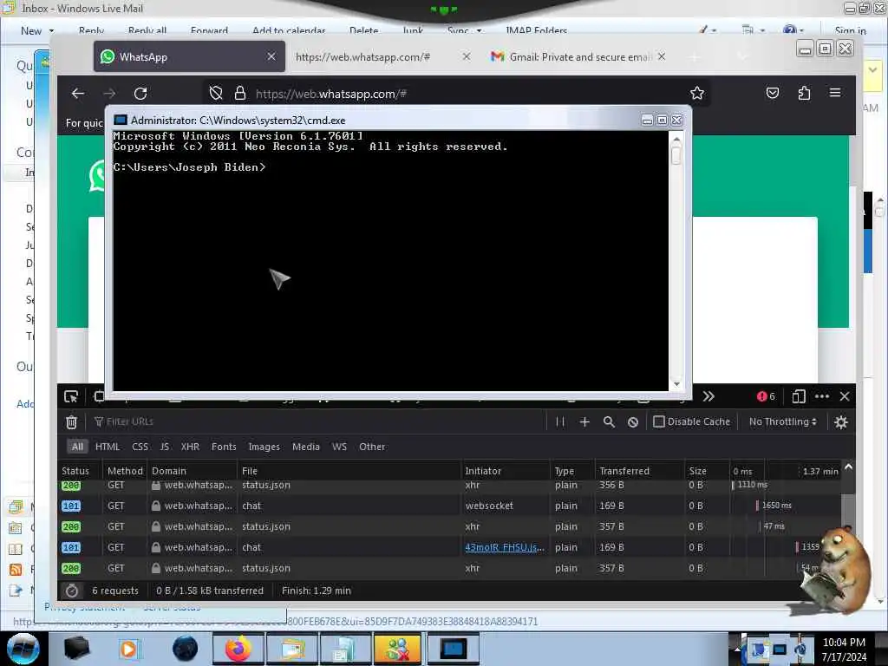Open No Throttling dropdown
The height and width of the screenshot is (666, 888).
coord(783,422)
